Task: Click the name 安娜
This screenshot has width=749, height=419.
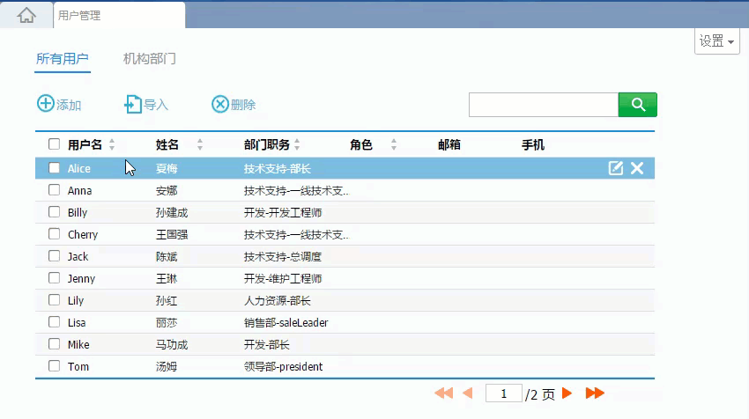Action: [x=167, y=190]
